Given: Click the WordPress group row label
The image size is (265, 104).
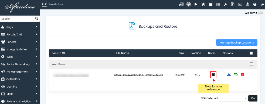Looking at the screenshot, I should click(x=59, y=64).
